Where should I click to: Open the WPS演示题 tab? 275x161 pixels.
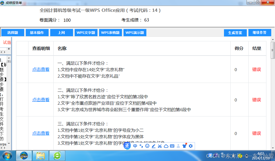[x=135, y=32]
